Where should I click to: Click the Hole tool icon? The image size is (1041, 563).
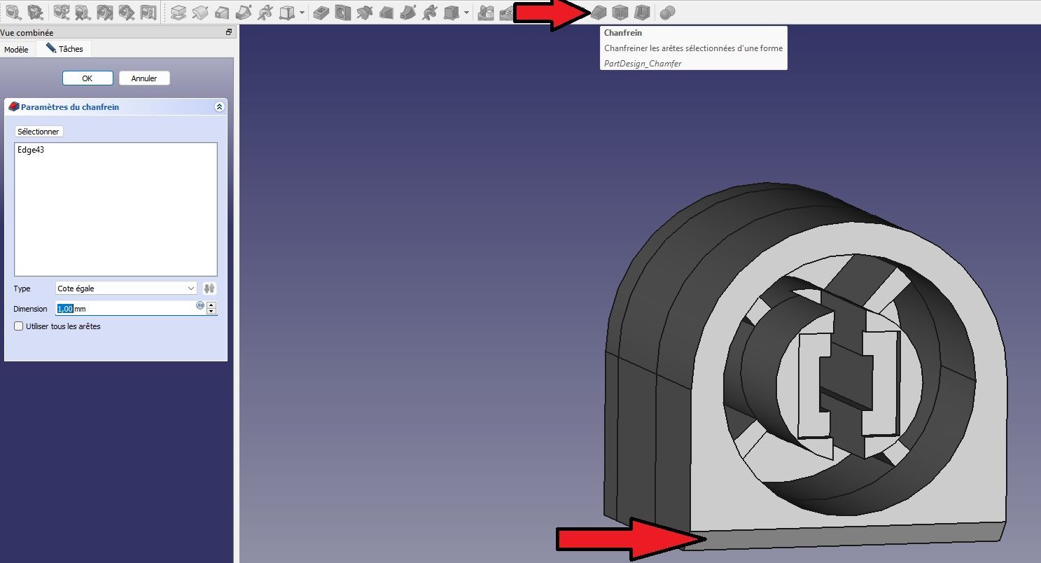(342, 12)
